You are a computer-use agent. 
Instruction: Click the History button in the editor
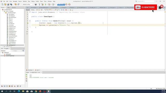coord(33,10)
